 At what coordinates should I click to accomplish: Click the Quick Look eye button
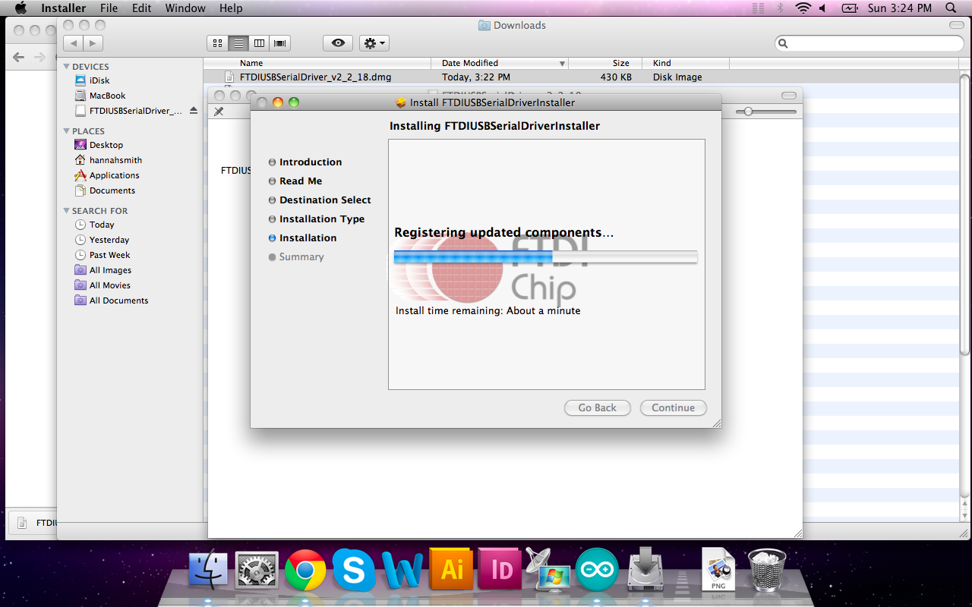338,43
